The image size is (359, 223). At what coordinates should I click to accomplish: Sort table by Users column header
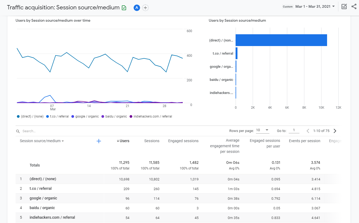tap(124, 141)
